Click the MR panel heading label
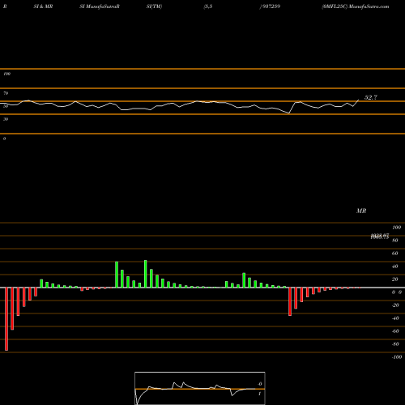 coord(361,211)
